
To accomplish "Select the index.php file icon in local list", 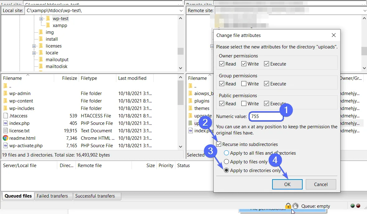I will click(x=6, y=123).
